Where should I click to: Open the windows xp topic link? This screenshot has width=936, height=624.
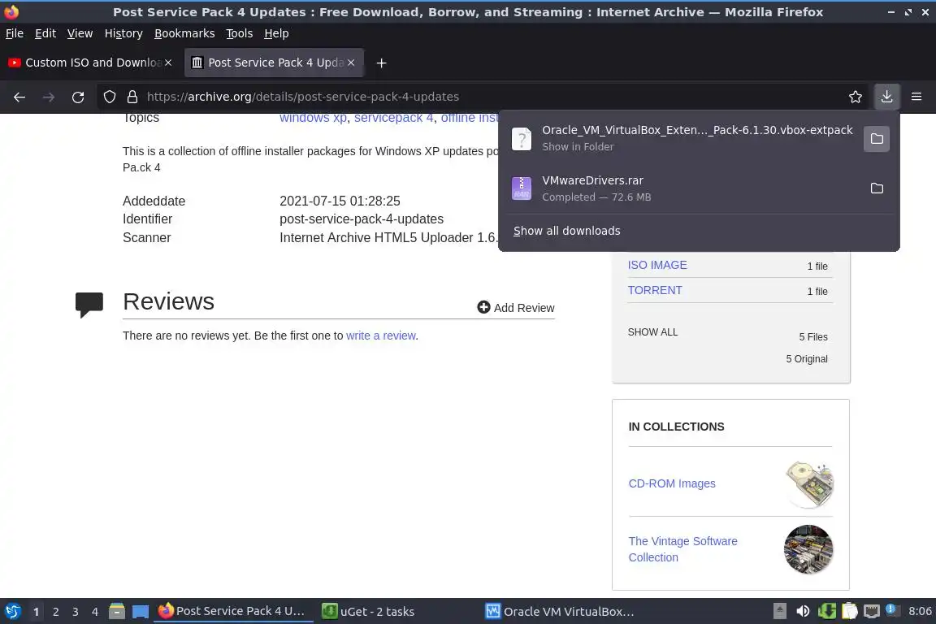[x=313, y=119]
